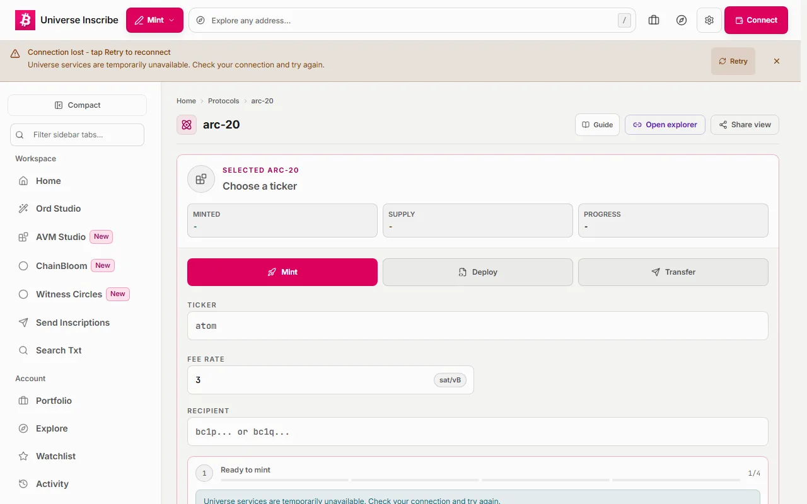This screenshot has height=504, width=807.
Task: Click the Universe Inscribe Bitcoin logo
Action: click(x=25, y=20)
